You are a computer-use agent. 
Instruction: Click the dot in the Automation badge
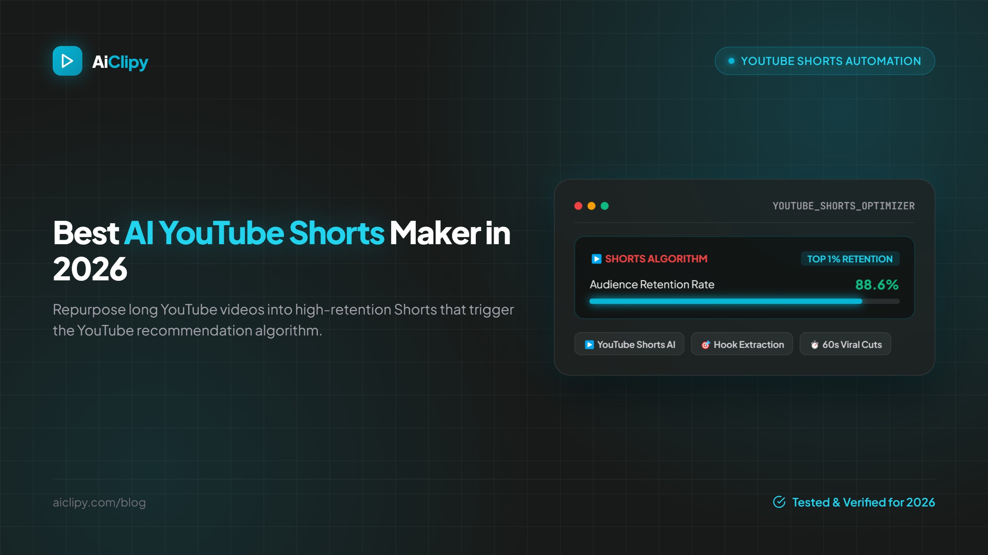click(732, 61)
